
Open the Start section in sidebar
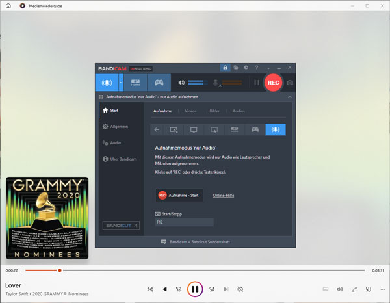(122, 110)
